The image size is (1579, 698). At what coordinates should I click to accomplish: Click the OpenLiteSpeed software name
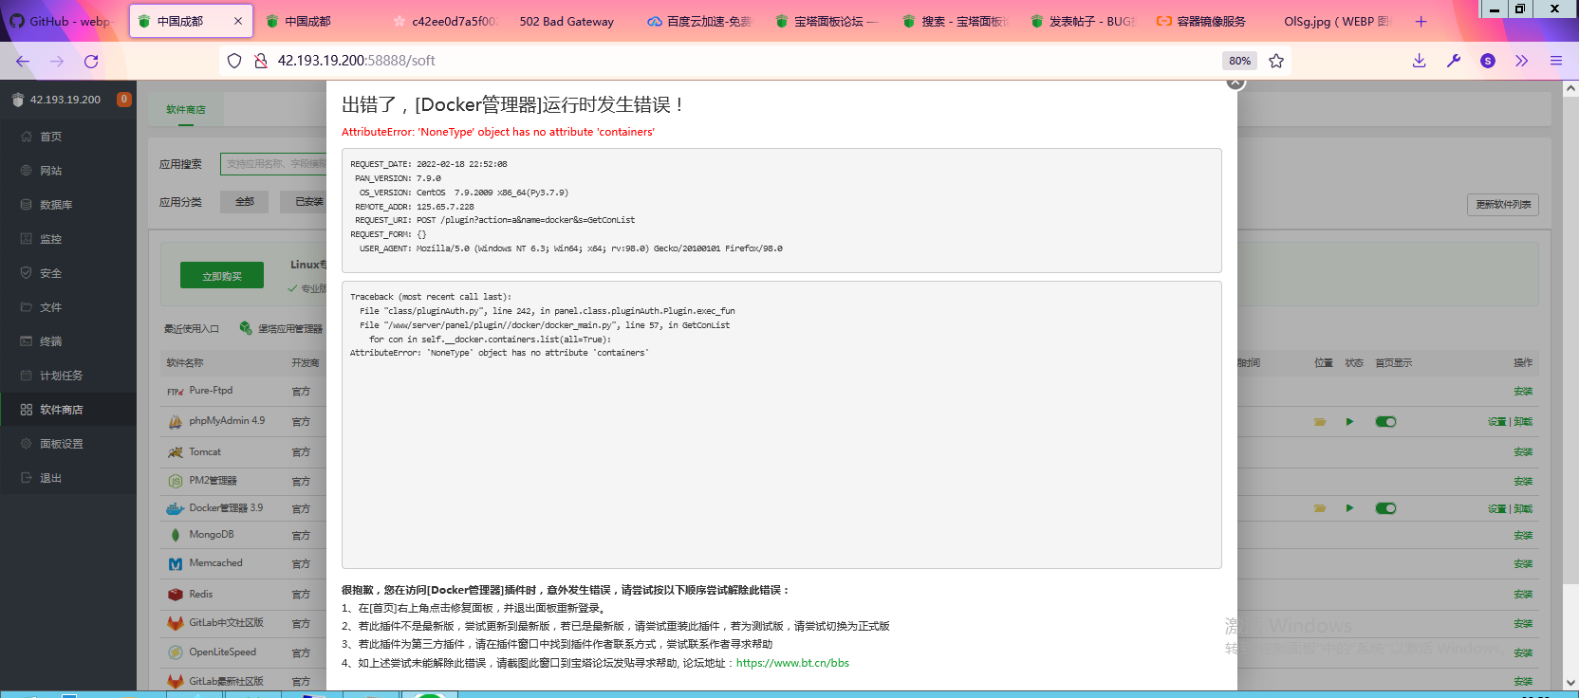[x=222, y=652]
